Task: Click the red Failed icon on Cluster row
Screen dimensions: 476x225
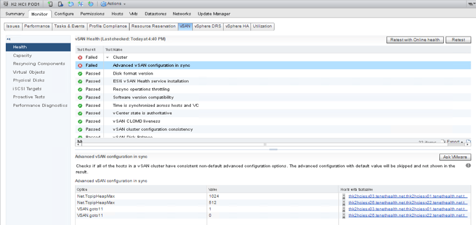Action: coord(80,57)
